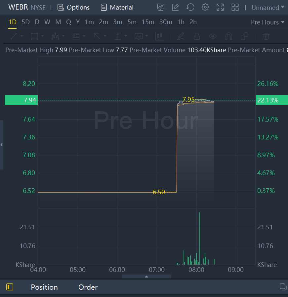
Task: Click the 7.94 current price label
Action: click(21, 100)
